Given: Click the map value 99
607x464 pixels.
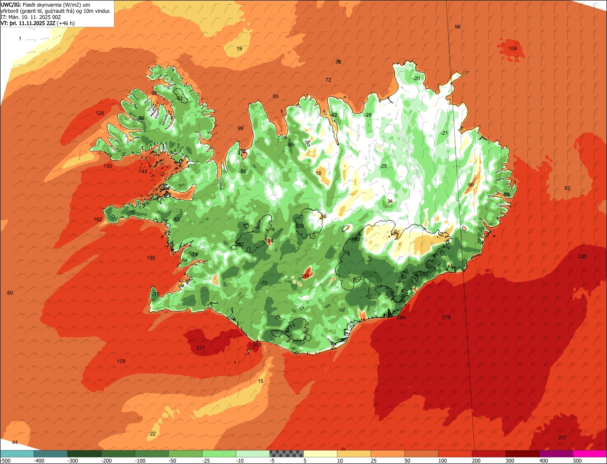Looking at the screenshot, I should (x=240, y=129).
